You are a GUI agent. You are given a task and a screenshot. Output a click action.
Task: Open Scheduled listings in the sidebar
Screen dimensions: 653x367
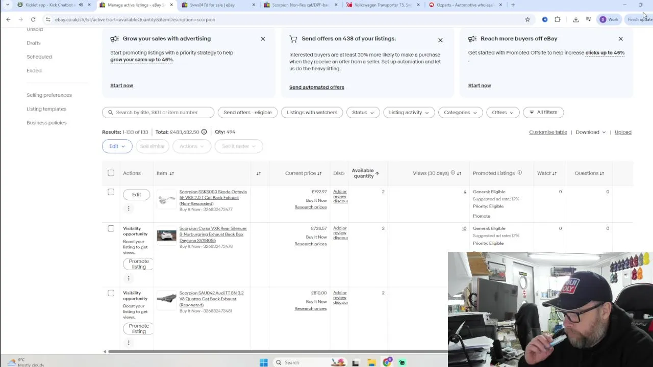coord(39,57)
